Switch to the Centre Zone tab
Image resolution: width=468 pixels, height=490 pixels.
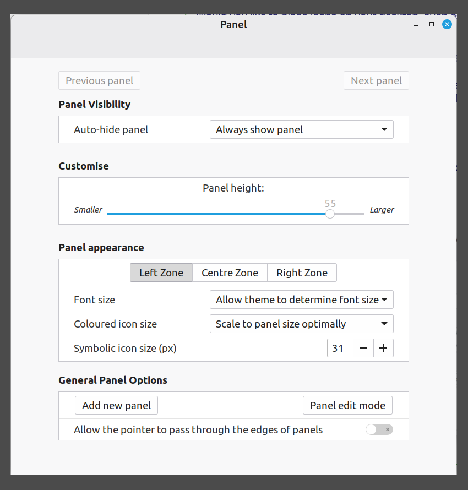[230, 273]
